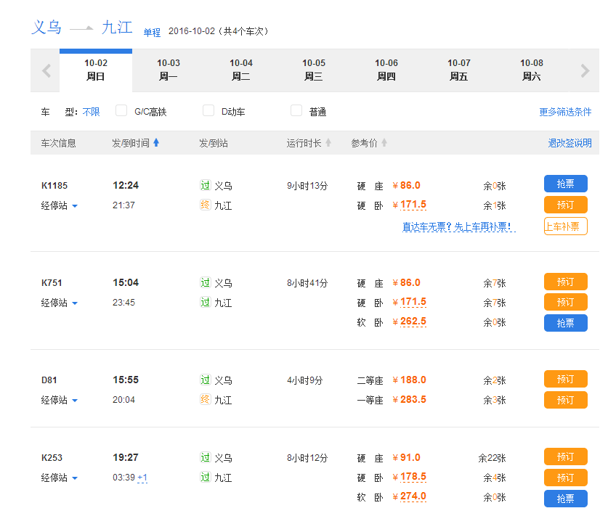Click the K253 硬卧 price ¥178.5
Viewport: 608px width, 524px height.
pos(410,477)
